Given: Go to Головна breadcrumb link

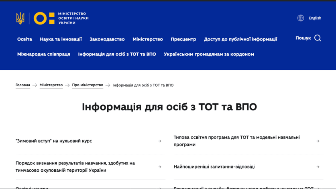Looking at the screenshot, I should [x=23, y=85].
